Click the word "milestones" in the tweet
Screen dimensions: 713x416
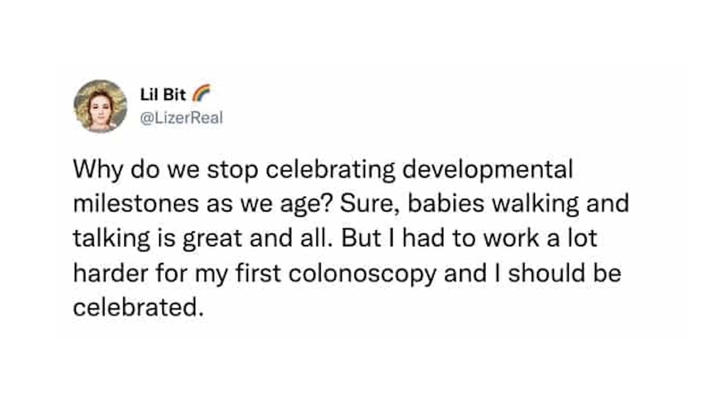click(x=136, y=203)
